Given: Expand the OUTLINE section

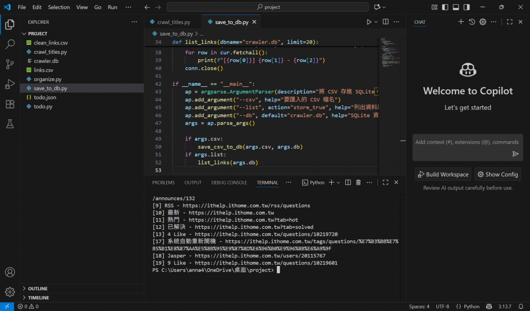Looking at the screenshot, I should 38,289.
